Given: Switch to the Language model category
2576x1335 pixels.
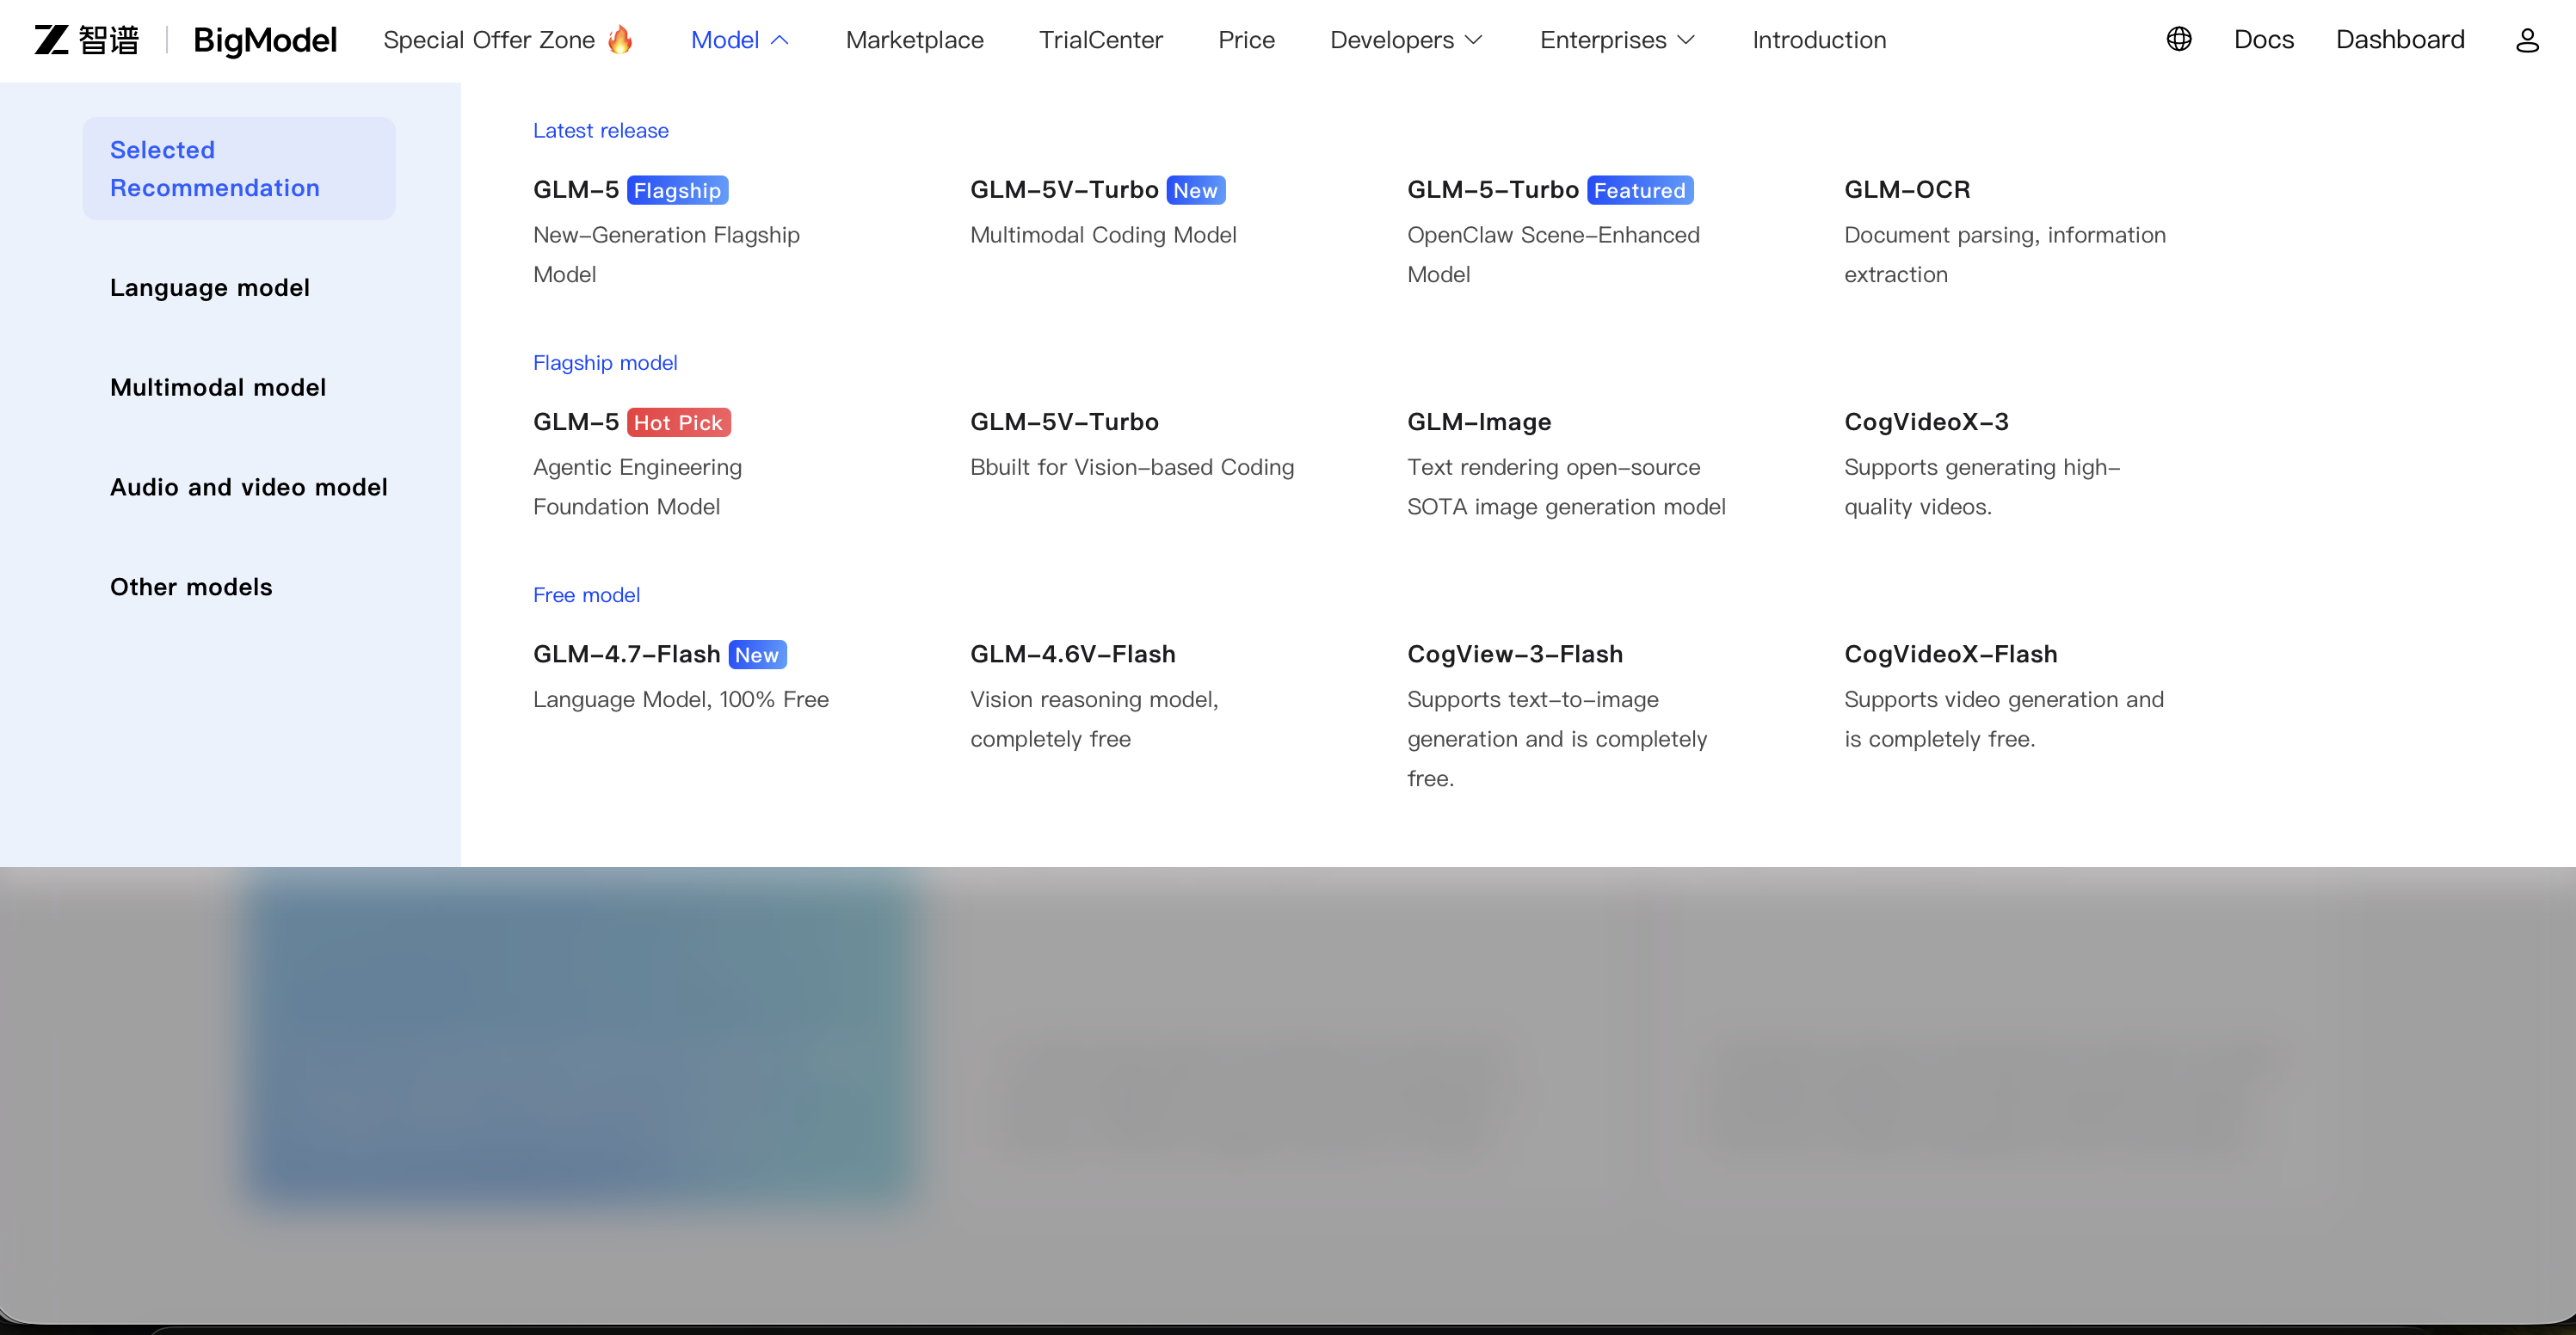Looking at the screenshot, I should coord(210,288).
